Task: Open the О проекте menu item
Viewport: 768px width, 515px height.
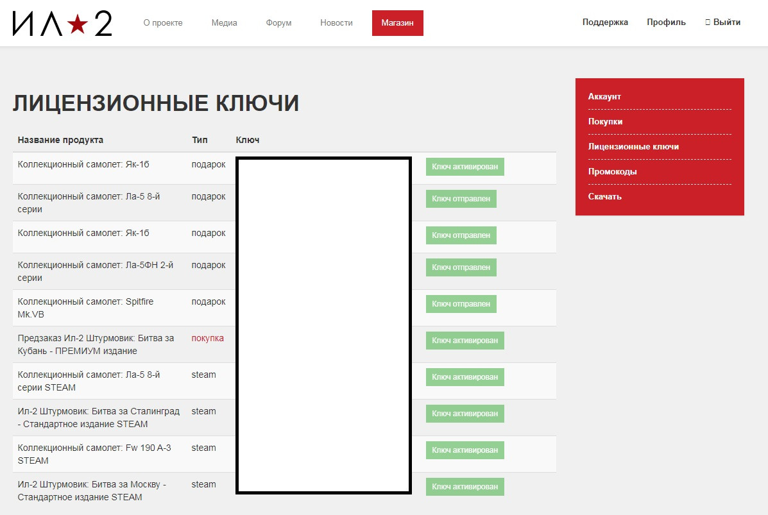Action: [x=163, y=23]
